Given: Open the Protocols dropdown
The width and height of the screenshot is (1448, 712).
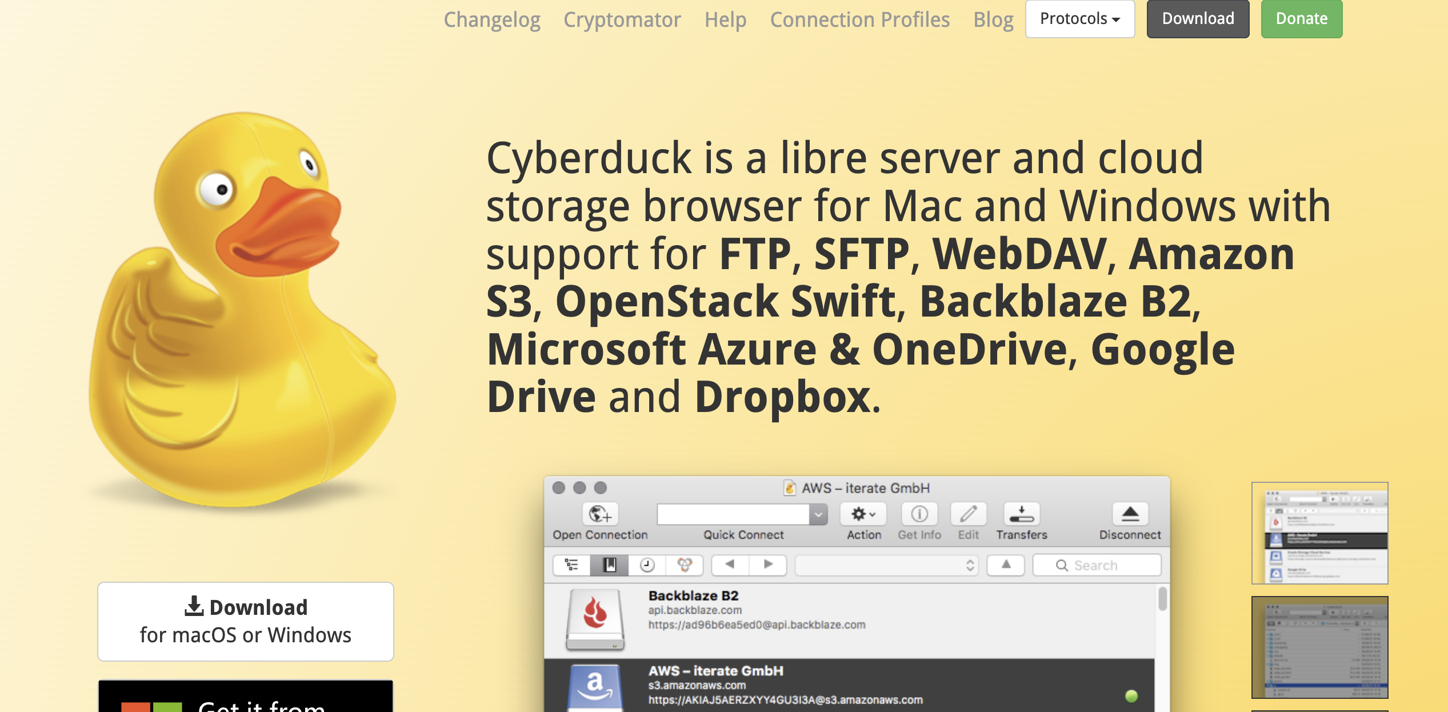Looking at the screenshot, I should [x=1080, y=18].
